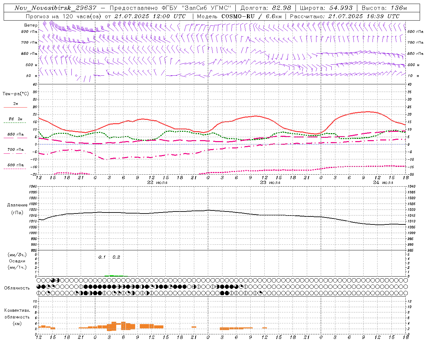The width and height of the screenshot is (425, 340).
Task: Click the small circle calm-wind symbol
Action: 76,76
